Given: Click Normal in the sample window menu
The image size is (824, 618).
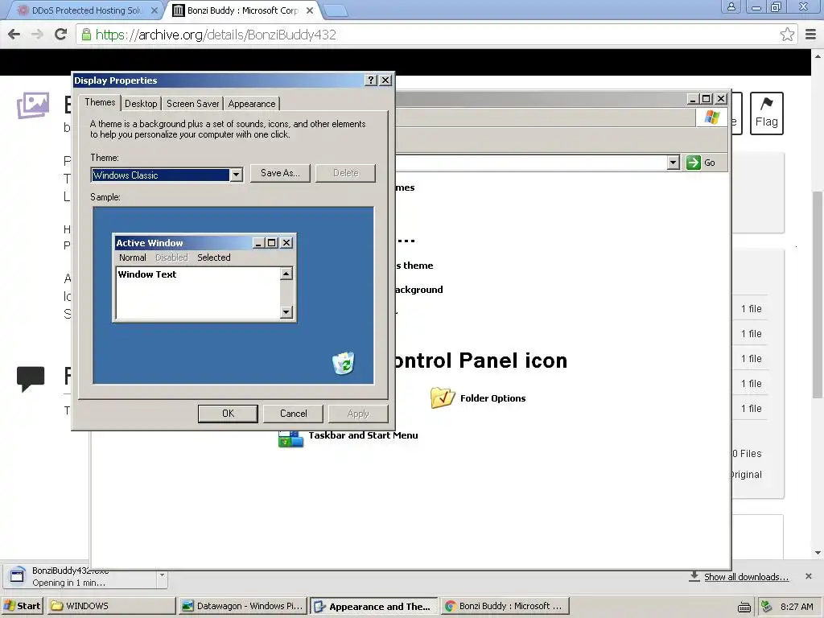Looking at the screenshot, I should click(133, 257).
